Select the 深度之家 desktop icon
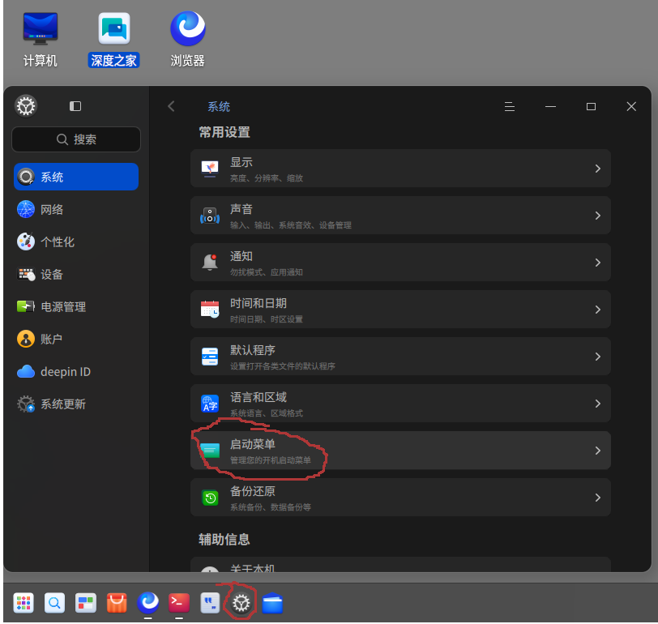This screenshot has width=658, height=624. (113, 40)
